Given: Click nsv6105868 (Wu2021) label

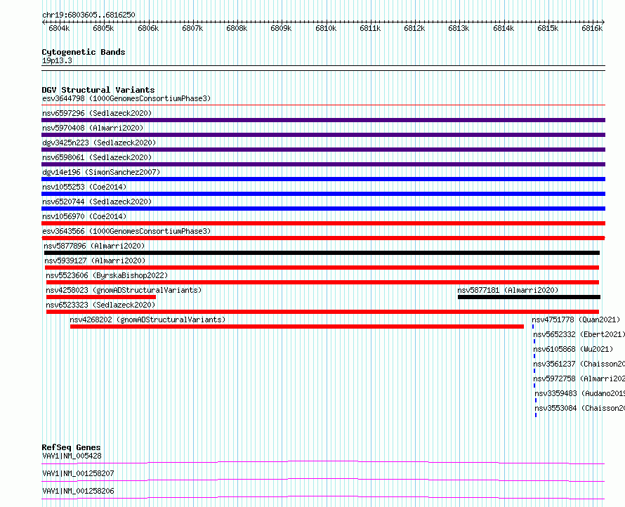Looking at the screenshot, I should pyautogui.click(x=573, y=349).
